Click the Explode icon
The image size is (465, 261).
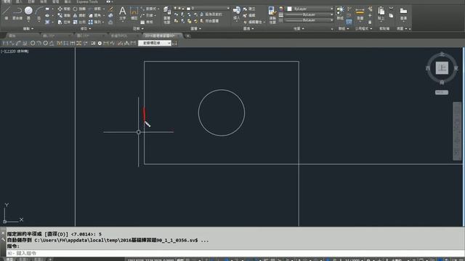(x=110, y=15)
